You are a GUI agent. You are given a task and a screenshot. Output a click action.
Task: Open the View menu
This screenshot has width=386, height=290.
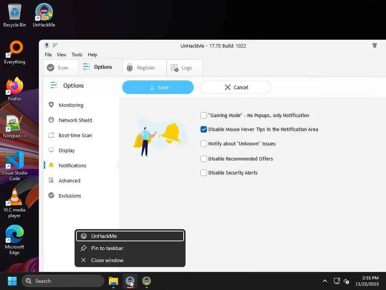click(x=61, y=55)
